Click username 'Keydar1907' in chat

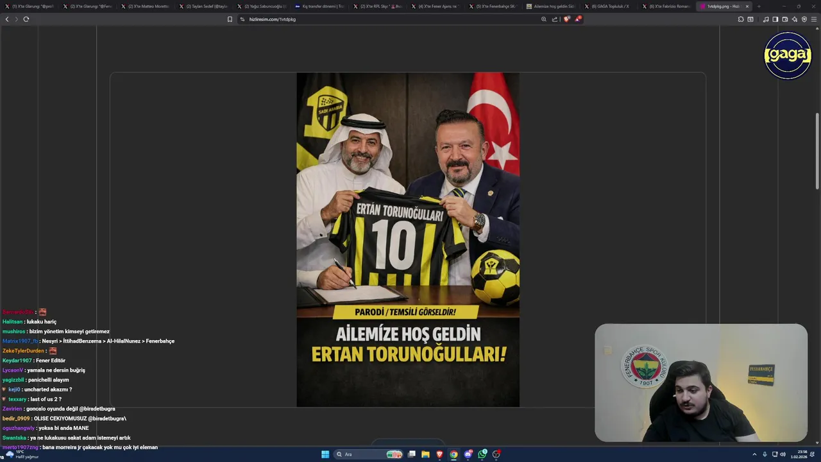click(x=17, y=361)
